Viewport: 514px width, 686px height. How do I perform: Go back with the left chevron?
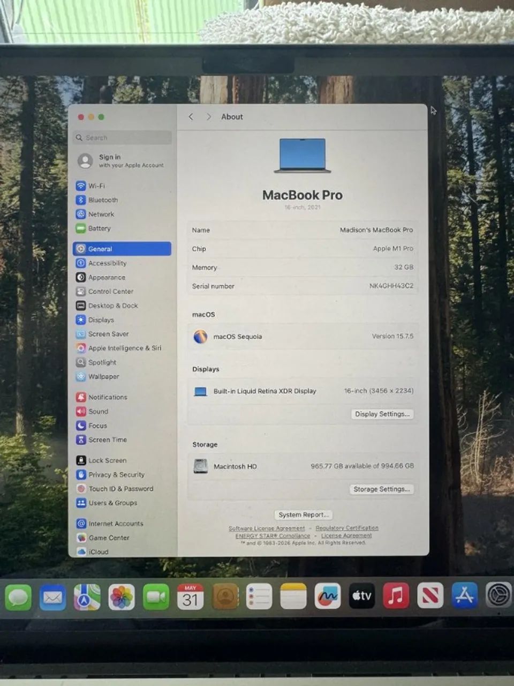pos(191,117)
